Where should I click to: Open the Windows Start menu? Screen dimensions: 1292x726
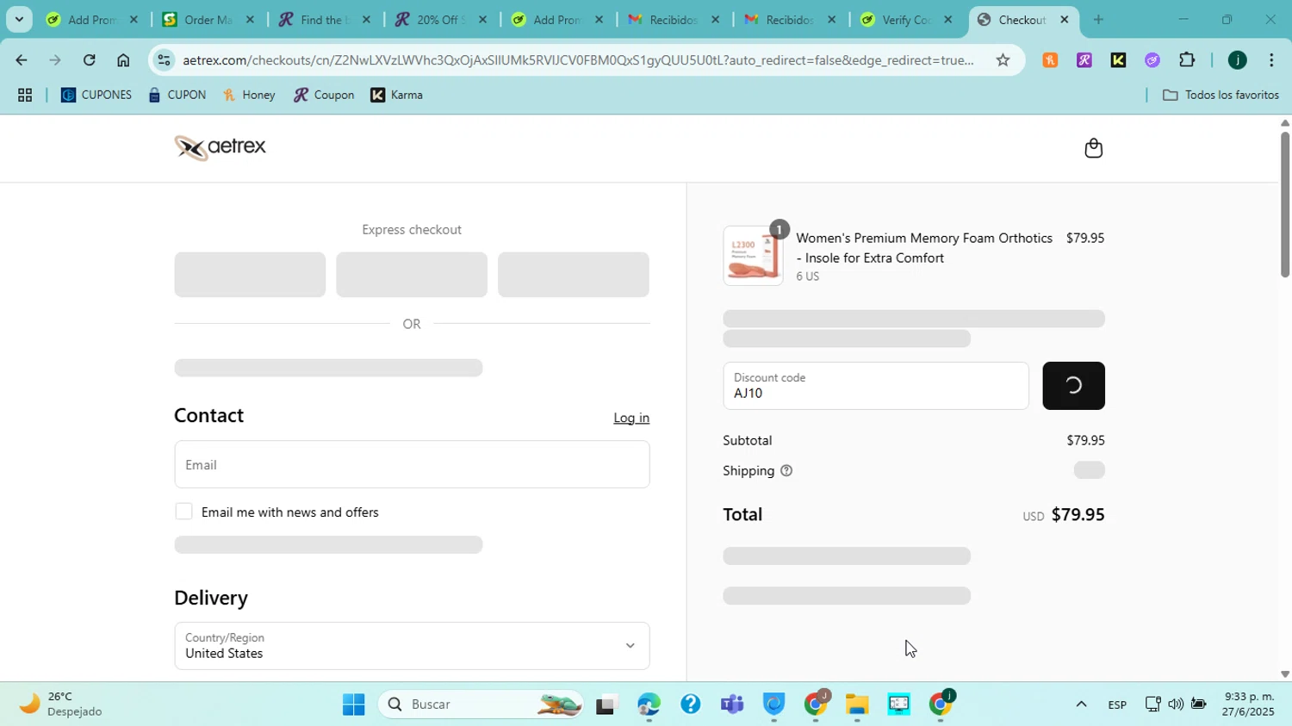point(353,704)
